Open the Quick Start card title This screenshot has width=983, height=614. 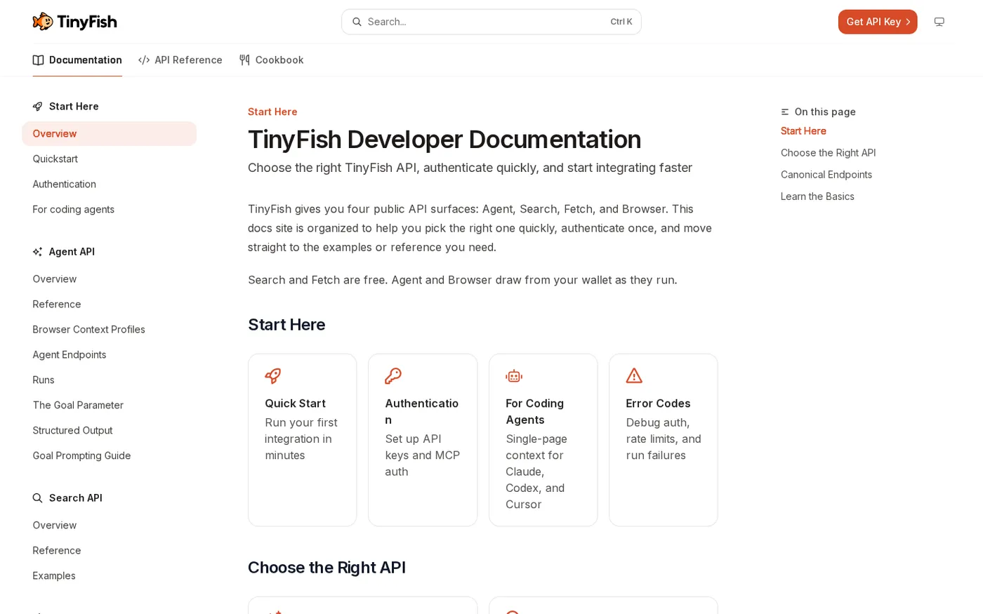(x=295, y=403)
